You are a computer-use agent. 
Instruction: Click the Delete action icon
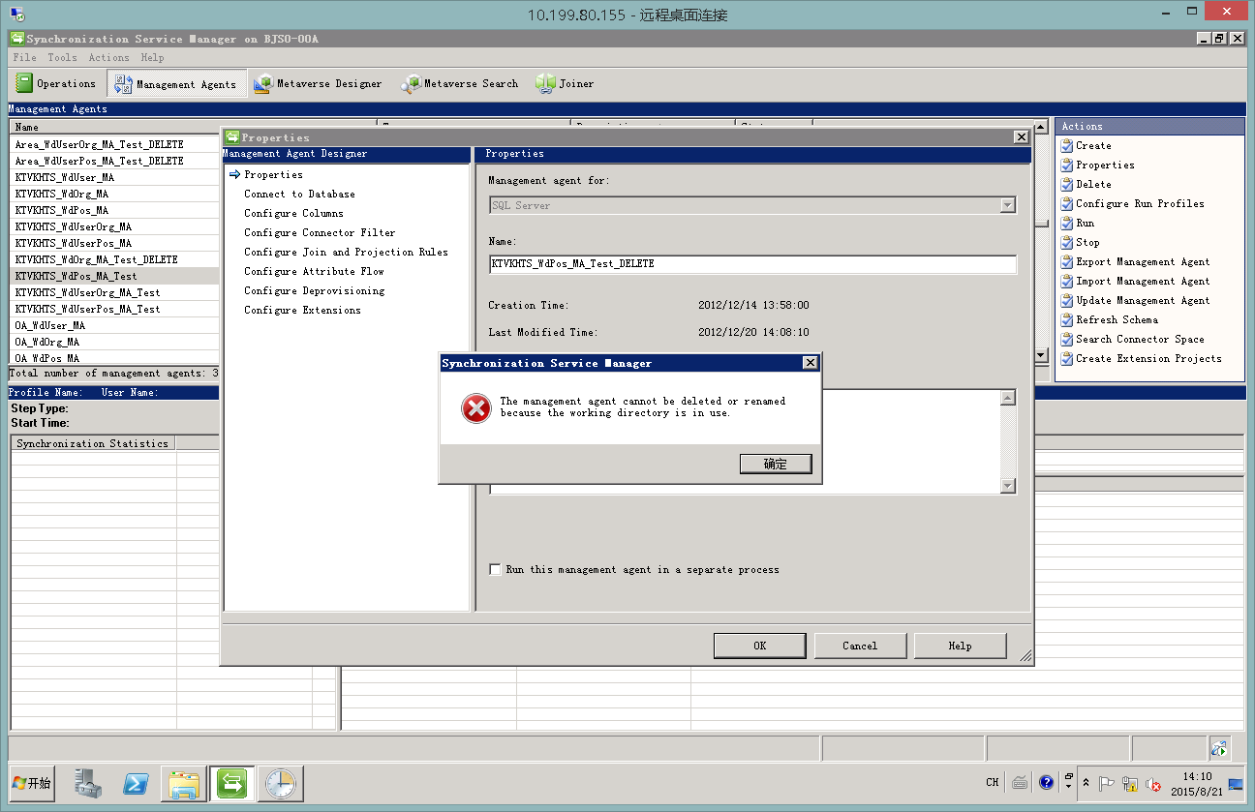pos(1066,184)
